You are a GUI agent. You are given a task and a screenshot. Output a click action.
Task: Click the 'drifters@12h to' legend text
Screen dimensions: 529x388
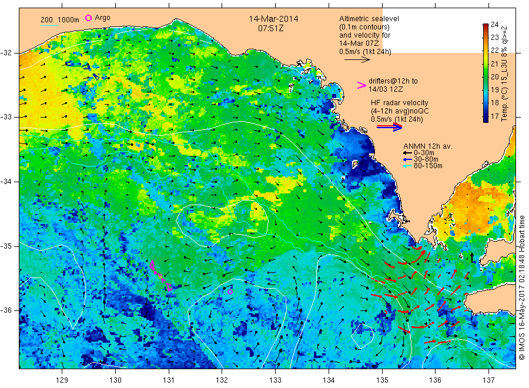coord(393,81)
